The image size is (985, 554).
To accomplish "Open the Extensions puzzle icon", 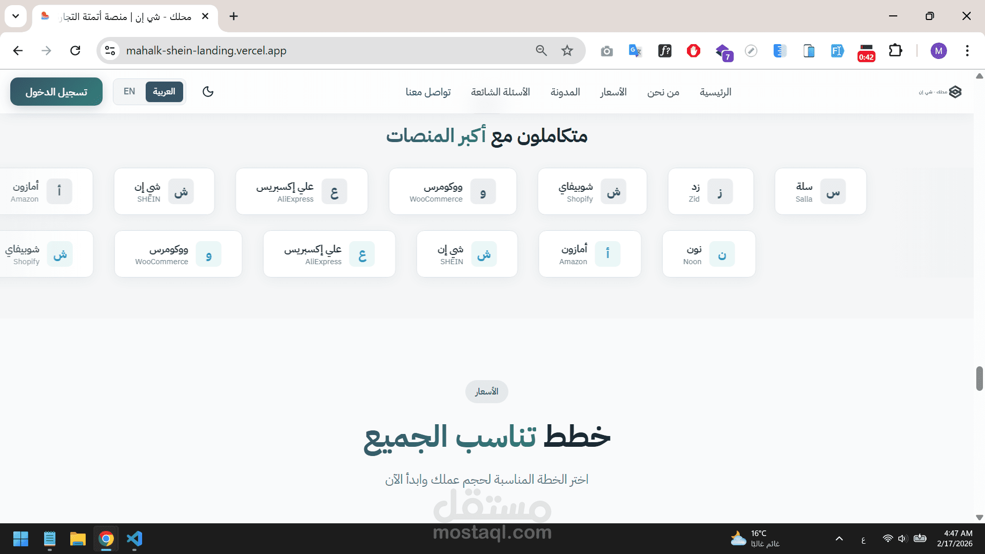I will [x=895, y=51].
